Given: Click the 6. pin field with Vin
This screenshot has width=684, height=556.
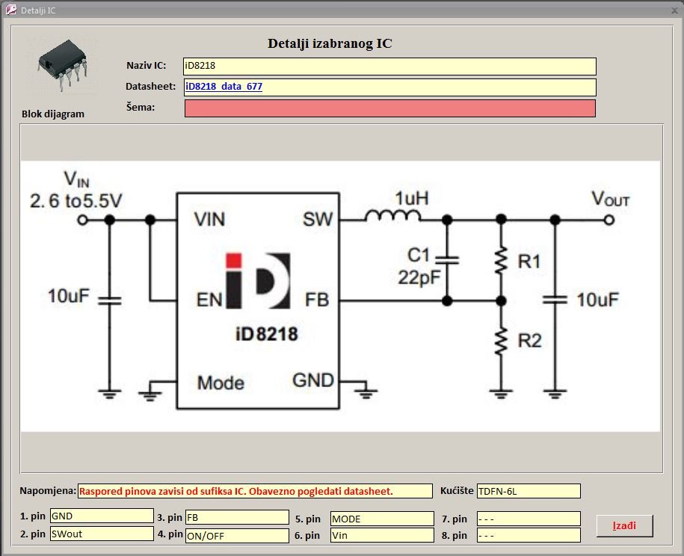Looking at the screenshot, I should tap(381, 535).
